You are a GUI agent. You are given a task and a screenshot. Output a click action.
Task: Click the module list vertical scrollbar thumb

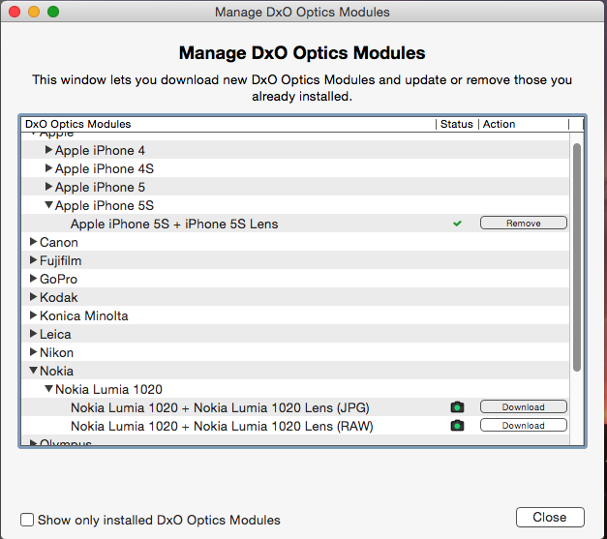click(577, 257)
